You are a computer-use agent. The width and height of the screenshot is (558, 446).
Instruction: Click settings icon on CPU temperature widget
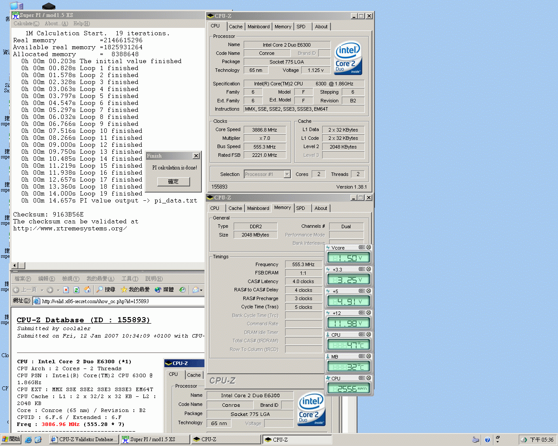click(361, 334)
